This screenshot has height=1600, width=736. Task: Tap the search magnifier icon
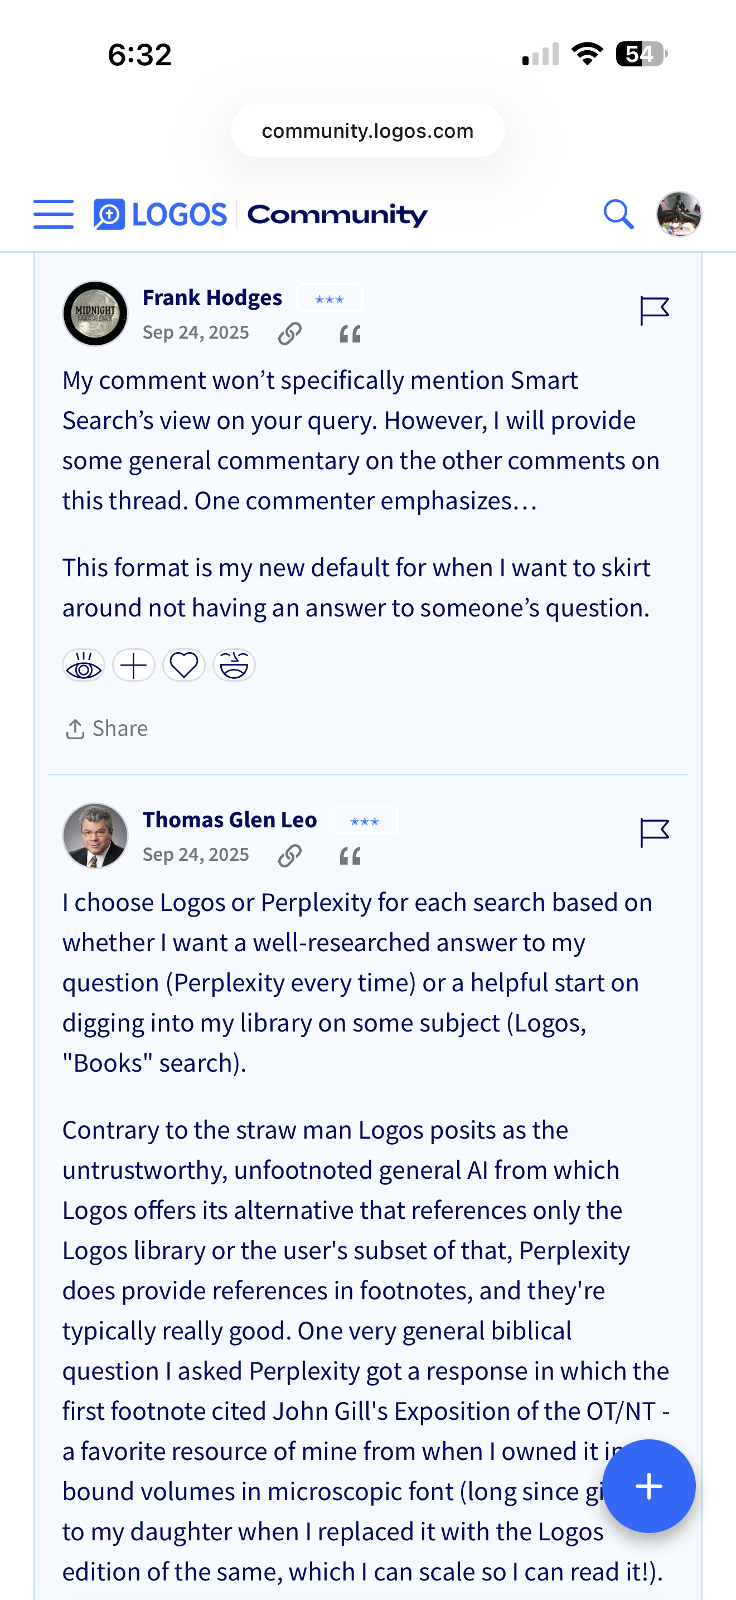click(x=619, y=214)
